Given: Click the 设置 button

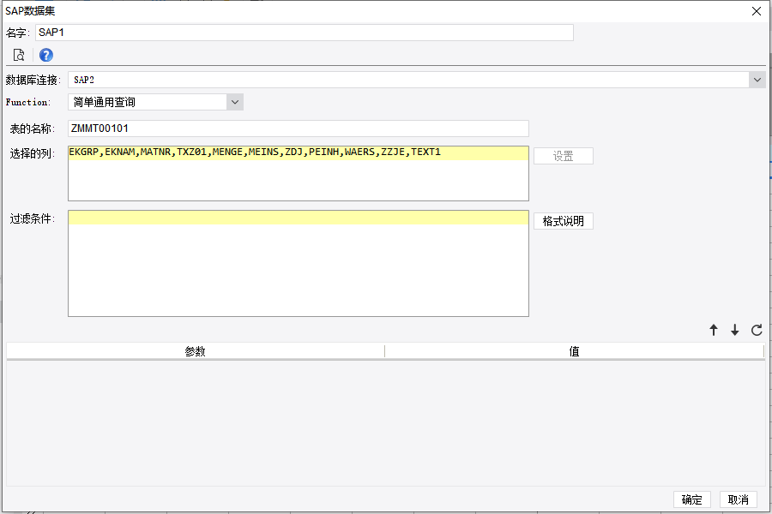Looking at the screenshot, I should tap(564, 156).
